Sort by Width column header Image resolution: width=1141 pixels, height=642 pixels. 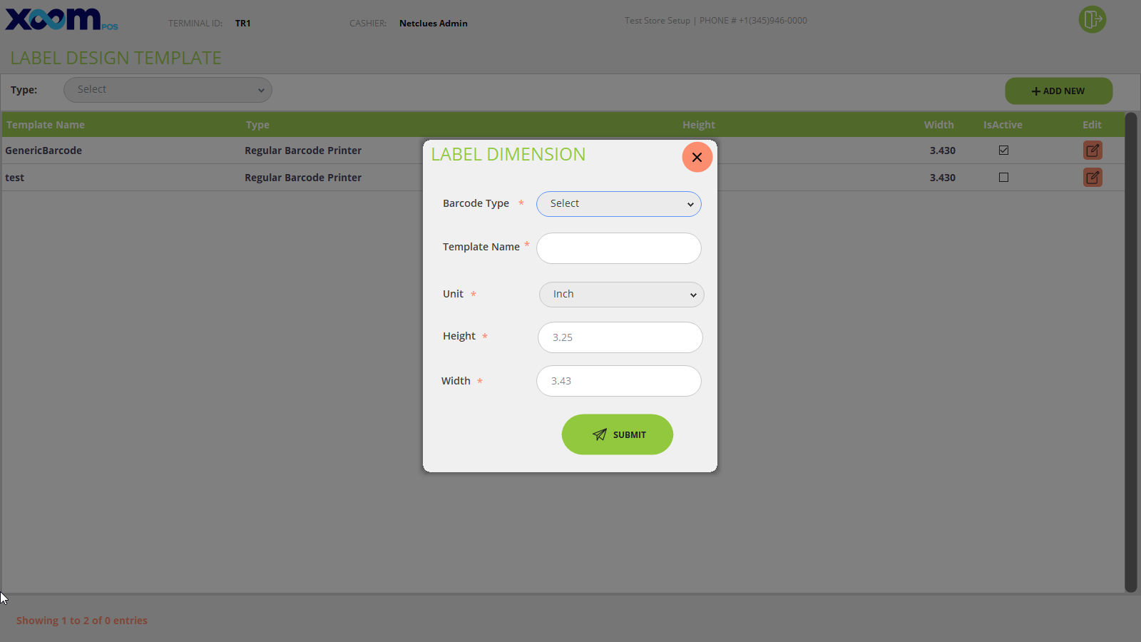[938, 125]
